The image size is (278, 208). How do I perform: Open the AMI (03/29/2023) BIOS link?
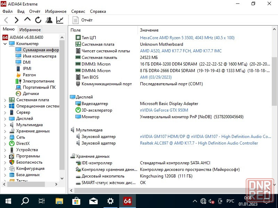click(156, 77)
